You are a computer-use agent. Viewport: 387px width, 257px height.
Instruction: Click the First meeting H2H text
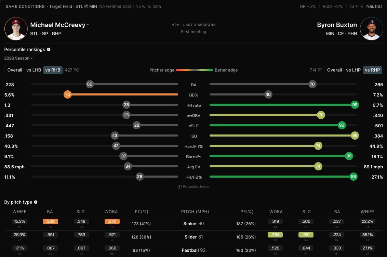tap(193, 31)
